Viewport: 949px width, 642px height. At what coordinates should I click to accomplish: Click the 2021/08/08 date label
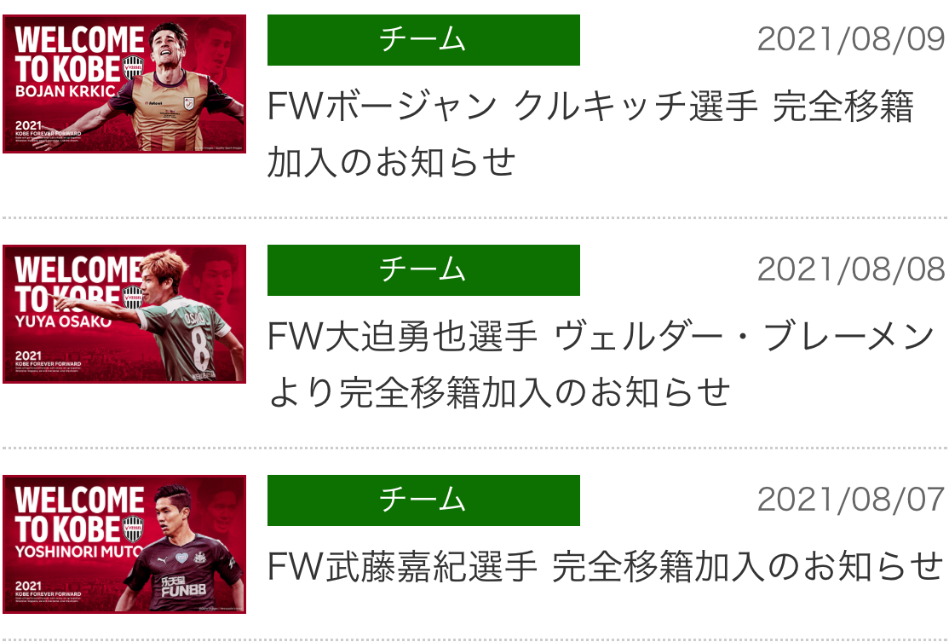(851, 269)
